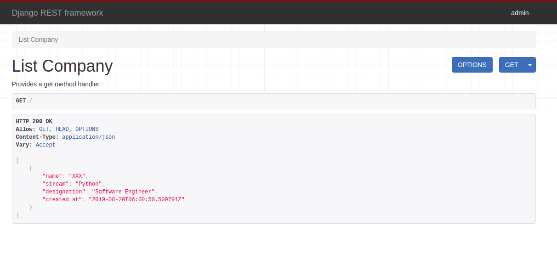
Task: Select the "designation" JSON key
Action: coord(64,192)
